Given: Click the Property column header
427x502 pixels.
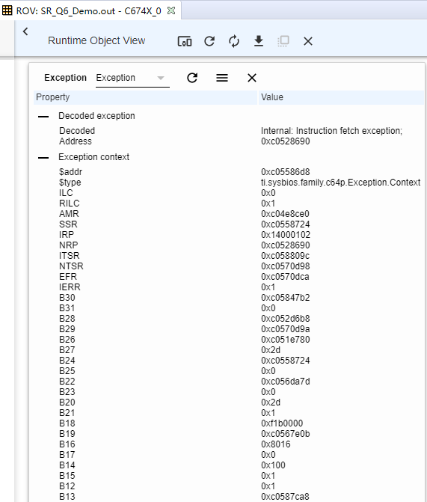Looking at the screenshot, I should 145,97.
